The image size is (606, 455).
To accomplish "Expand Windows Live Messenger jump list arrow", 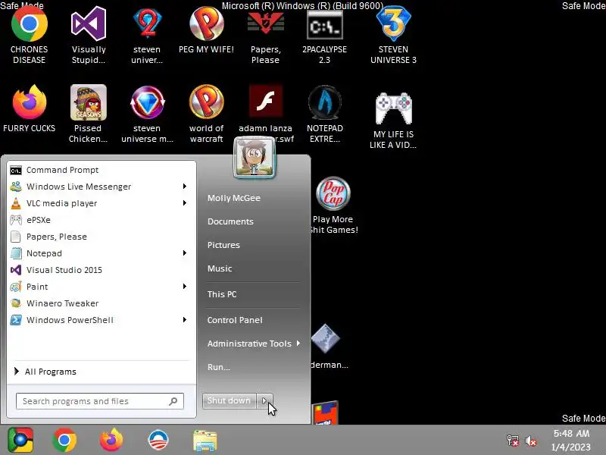I will point(185,187).
